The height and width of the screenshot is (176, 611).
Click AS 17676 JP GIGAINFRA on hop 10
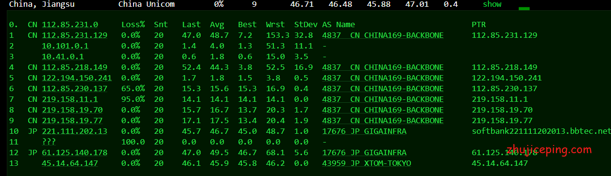click(x=364, y=131)
